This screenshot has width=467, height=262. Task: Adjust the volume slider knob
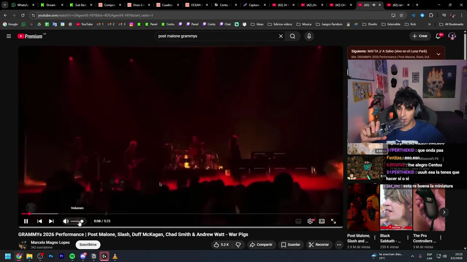coord(81,221)
